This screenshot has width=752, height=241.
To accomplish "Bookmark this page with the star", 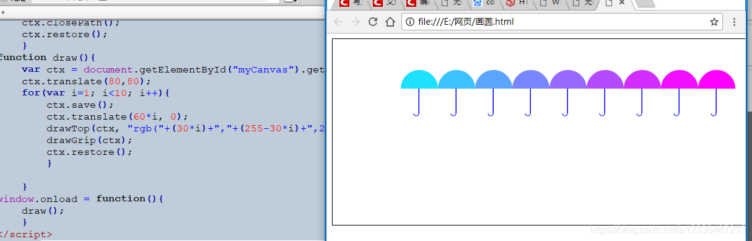I will coord(714,22).
